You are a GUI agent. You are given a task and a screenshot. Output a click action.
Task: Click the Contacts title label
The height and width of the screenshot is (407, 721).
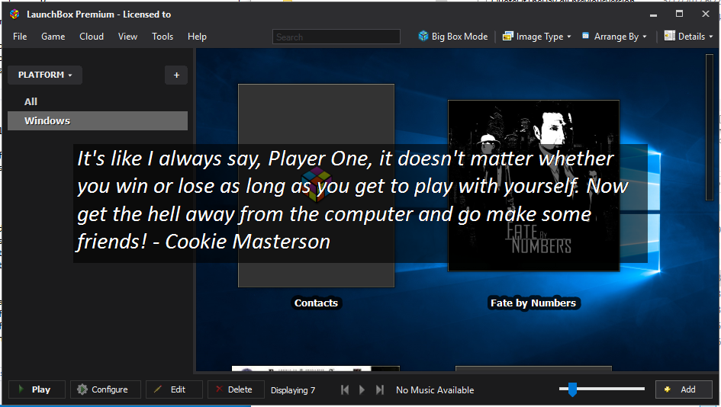pyautogui.click(x=316, y=303)
